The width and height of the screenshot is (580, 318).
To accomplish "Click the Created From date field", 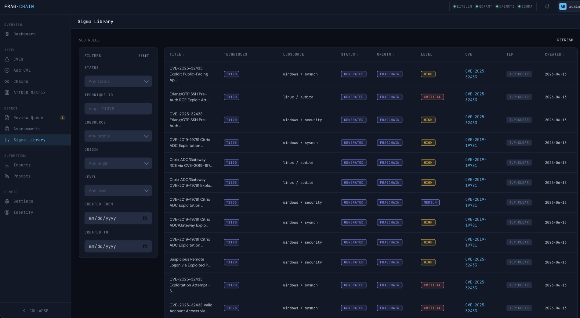I will point(118,218).
